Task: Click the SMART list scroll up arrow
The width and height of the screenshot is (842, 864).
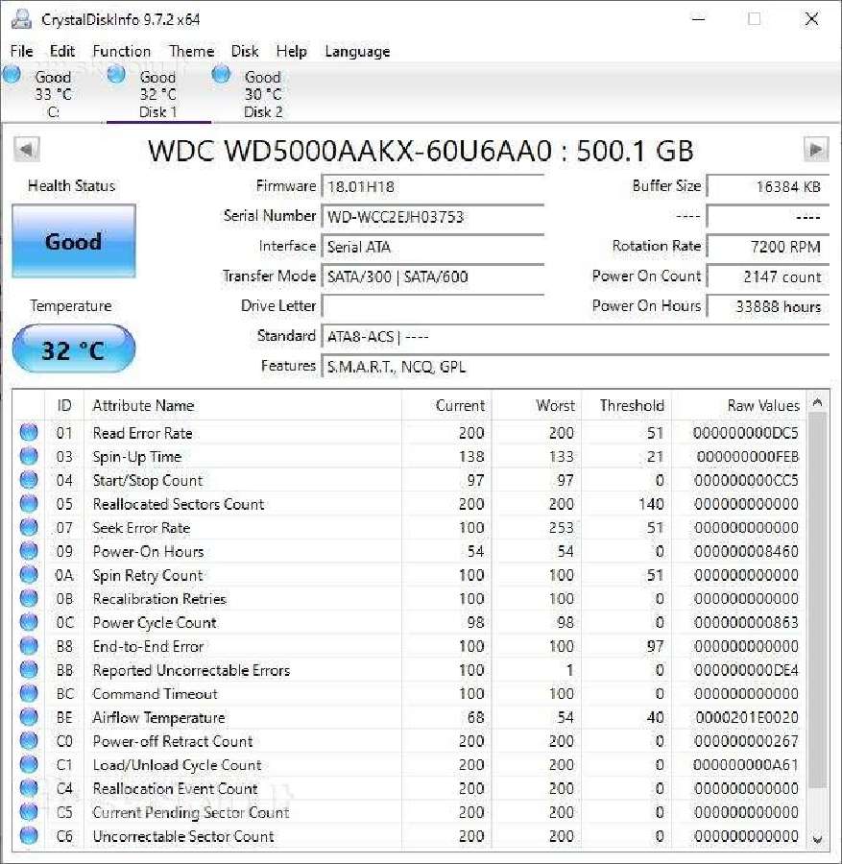Action: 818,403
